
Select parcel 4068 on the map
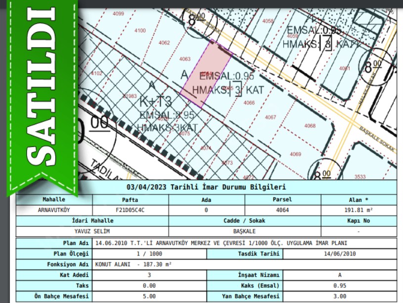(x=310, y=126)
